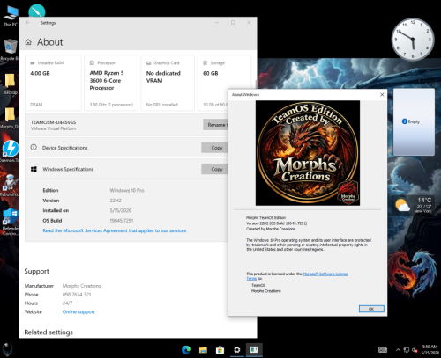Image resolution: width=441 pixels, height=358 pixels.
Task: Click OK in About Windows dialog
Action: tap(371, 309)
